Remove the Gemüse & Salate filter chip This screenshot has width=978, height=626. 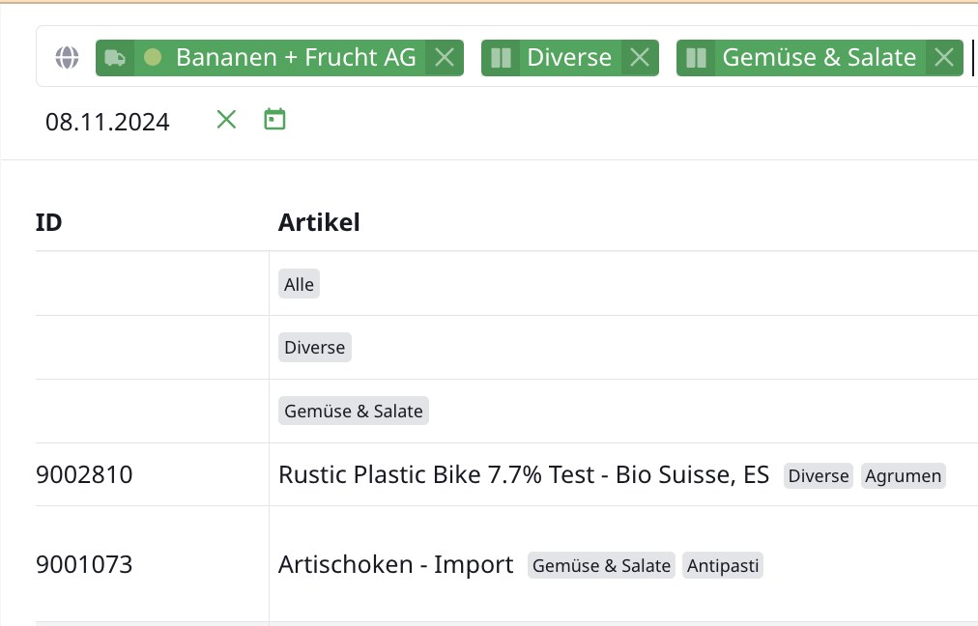pos(944,58)
